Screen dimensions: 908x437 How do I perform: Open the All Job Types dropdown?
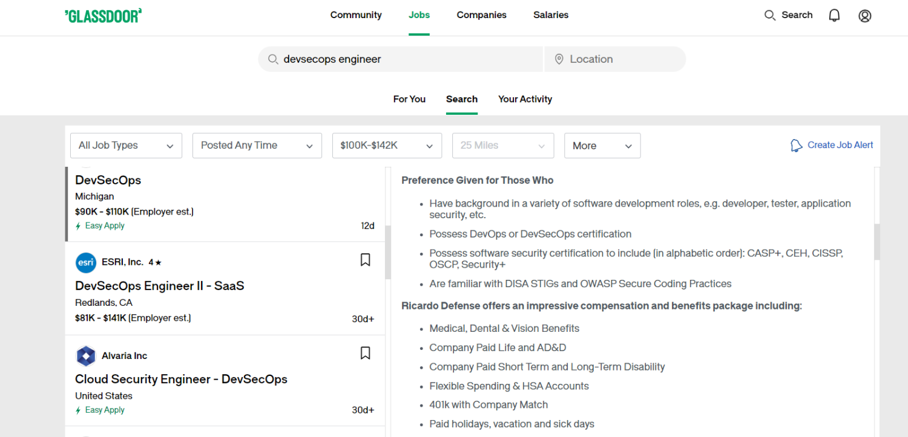click(127, 146)
